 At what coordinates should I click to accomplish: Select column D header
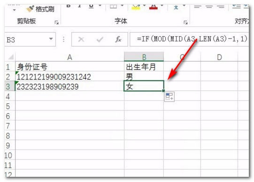coord(219,57)
